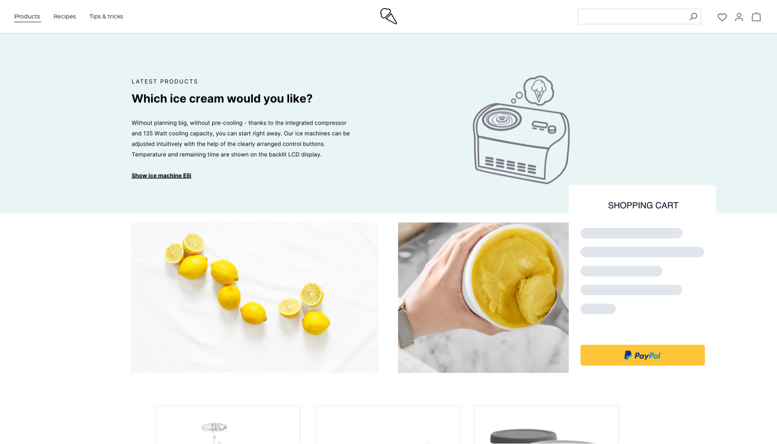Open the Products menu
This screenshot has height=444, width=777.
coord(27,17)
